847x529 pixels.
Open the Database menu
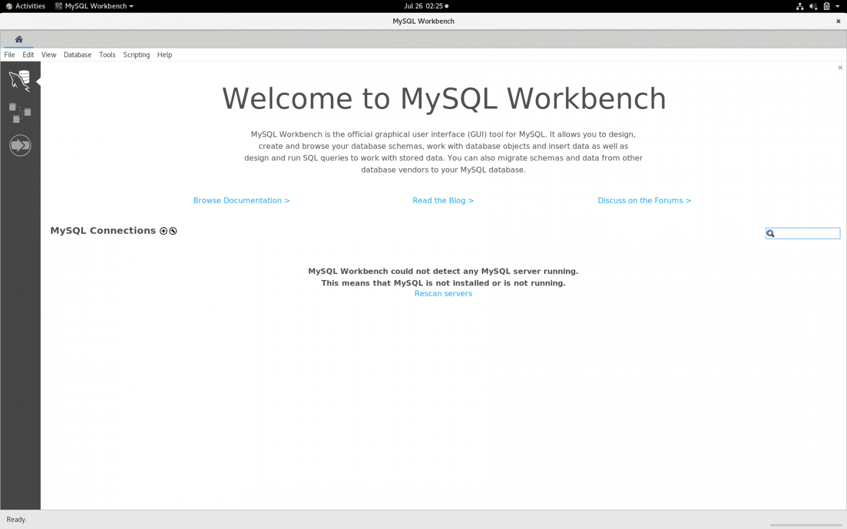pyautogui.click(x=77, y=55)
